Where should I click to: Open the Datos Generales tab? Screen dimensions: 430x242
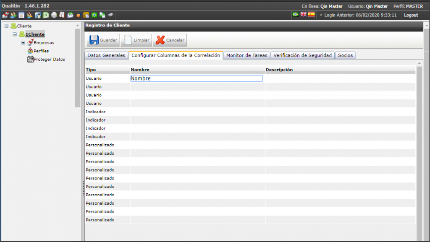click(x=106, y=55)
